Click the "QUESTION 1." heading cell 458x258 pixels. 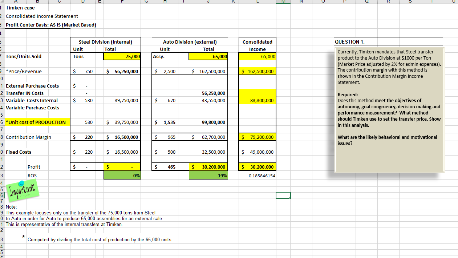click(x=389, y=42)
